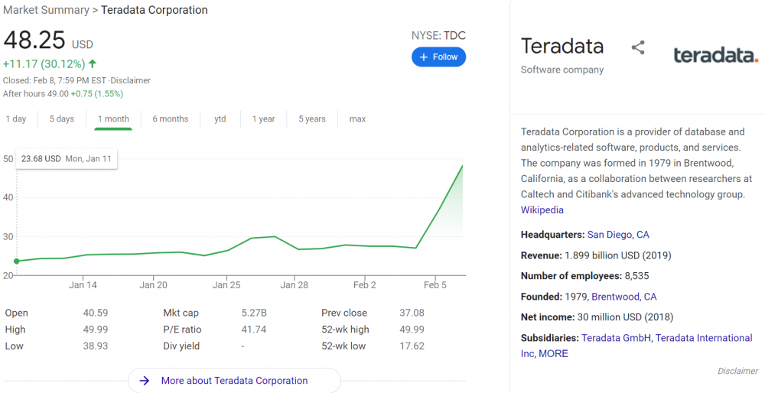Open the Wikipedia link
The height and width of the screenshot is (393, 765).
pos(542,209)
